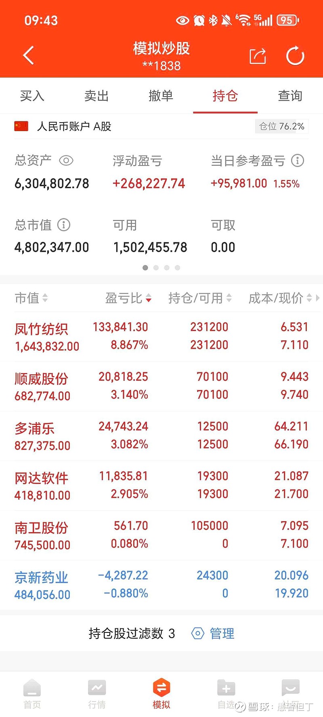
Task: Open info icon beside 当日参考盈亏
Action: pos(298,161)
